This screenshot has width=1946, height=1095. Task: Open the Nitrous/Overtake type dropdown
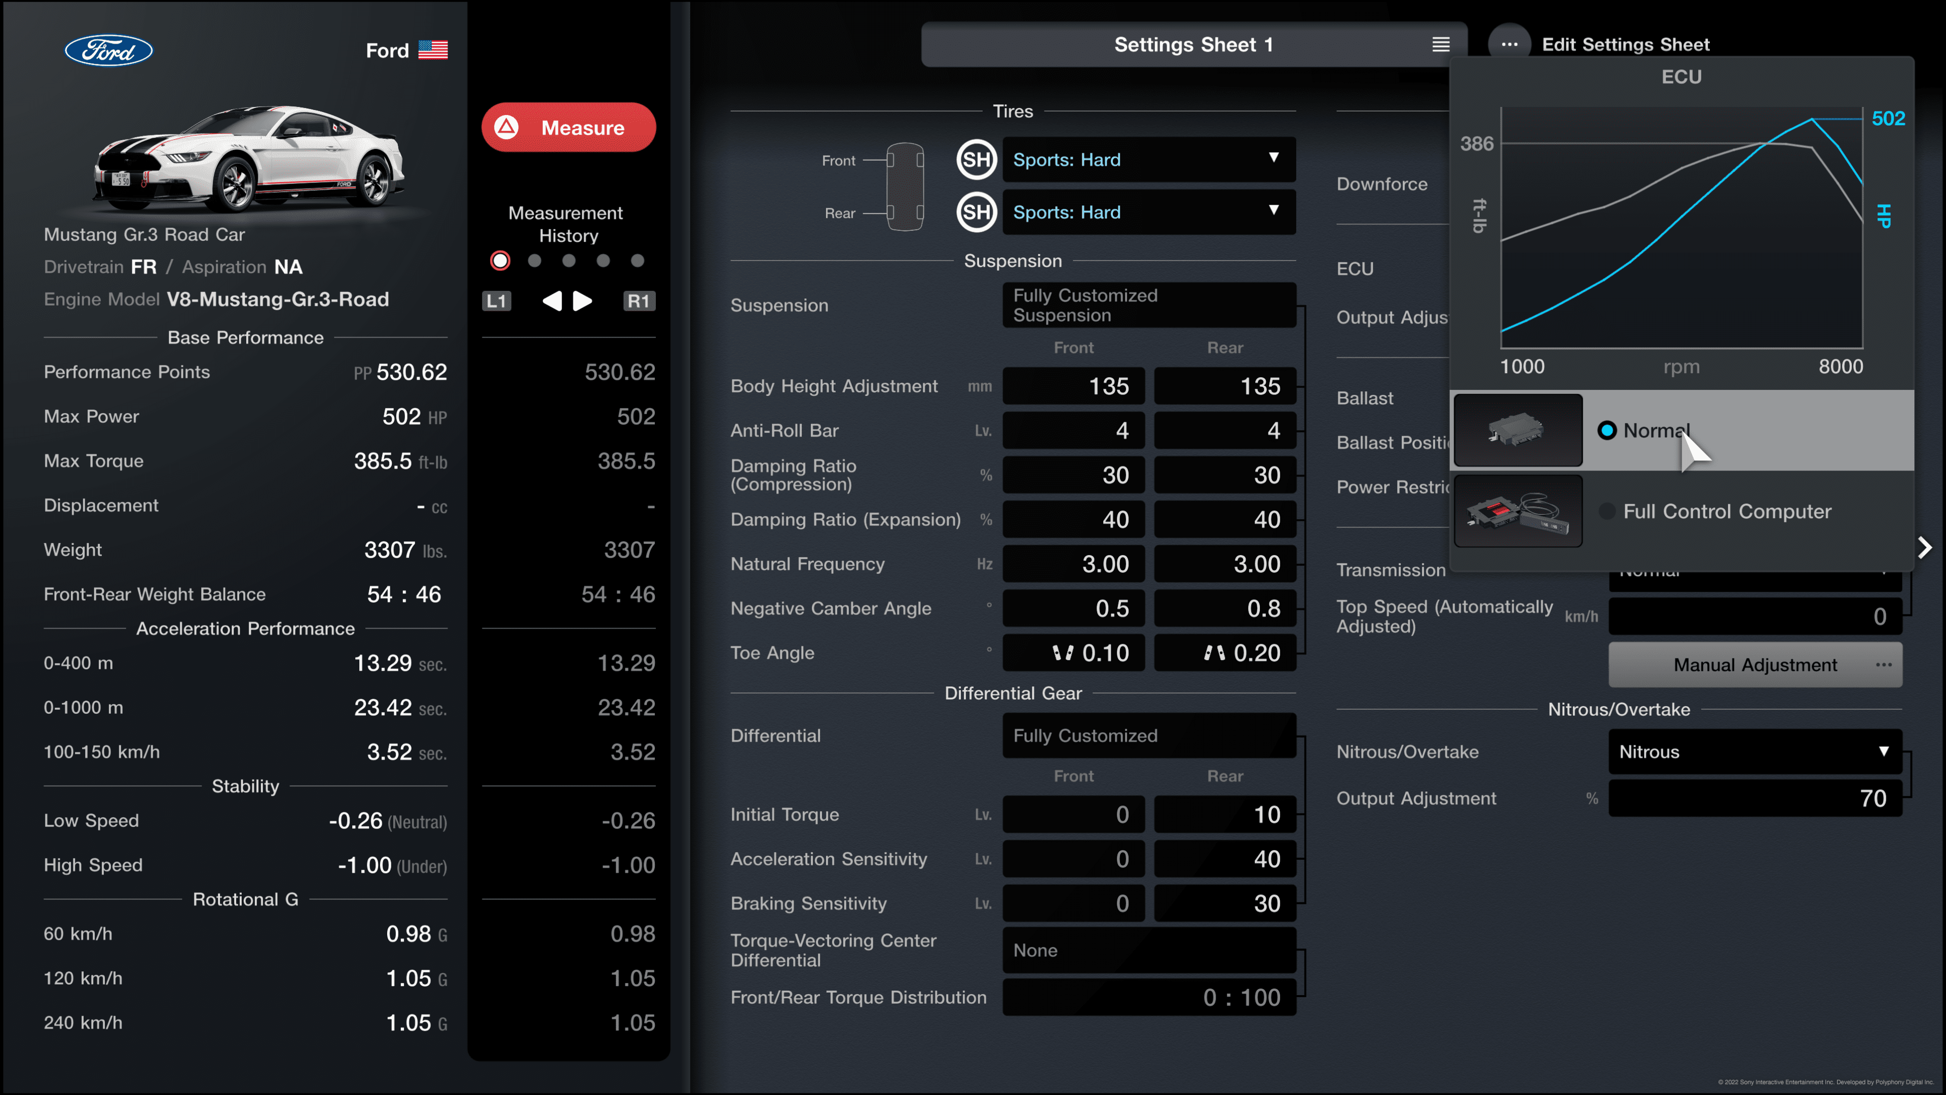pos(1755,752)
